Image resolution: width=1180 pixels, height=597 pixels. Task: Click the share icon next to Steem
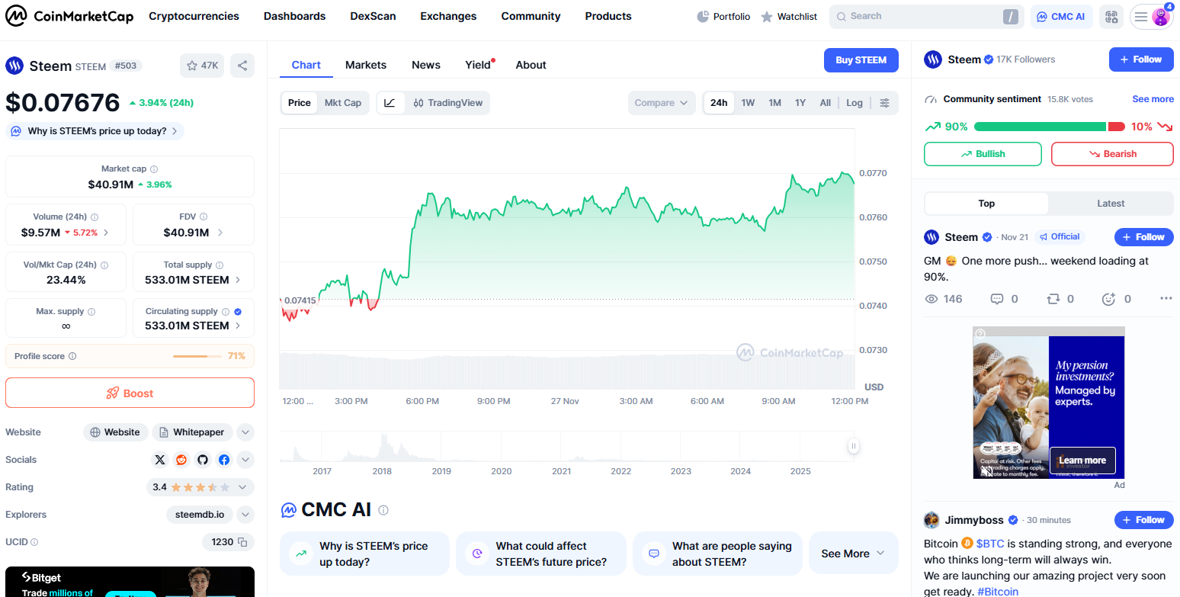click(x=242, y=66)
